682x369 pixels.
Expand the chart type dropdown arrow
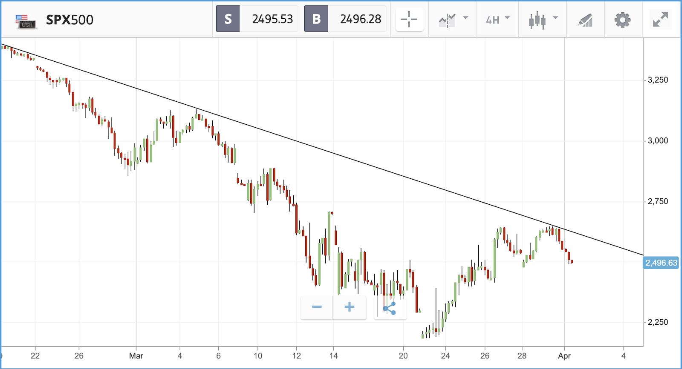point(555,18)
